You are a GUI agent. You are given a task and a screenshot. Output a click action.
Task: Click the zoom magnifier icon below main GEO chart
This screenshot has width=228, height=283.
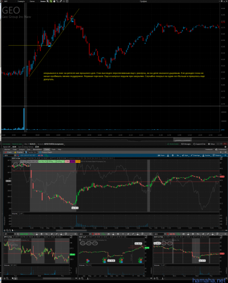pos(7,231)
